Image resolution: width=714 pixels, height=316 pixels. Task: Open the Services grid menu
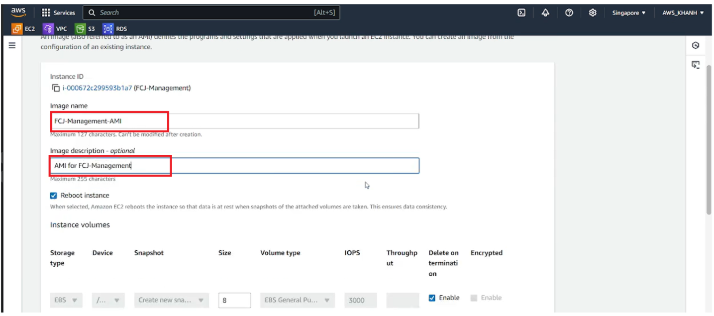click(x=58, y=12)
